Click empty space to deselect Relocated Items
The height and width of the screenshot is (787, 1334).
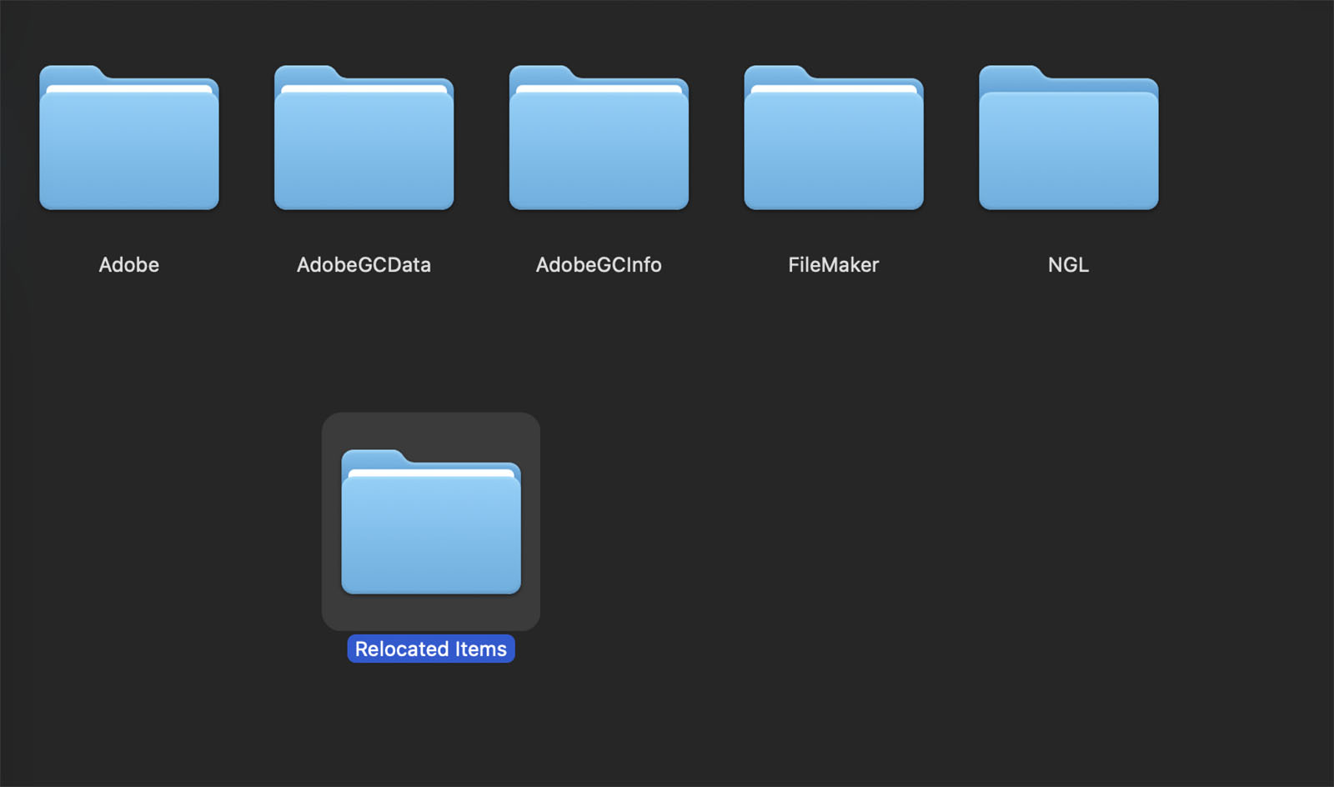tap(917, 542)
